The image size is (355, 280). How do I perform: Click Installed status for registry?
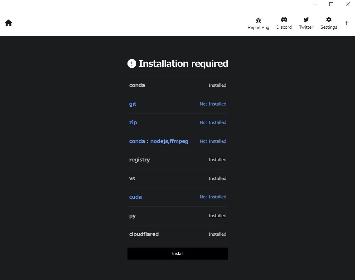pos(217,160)
